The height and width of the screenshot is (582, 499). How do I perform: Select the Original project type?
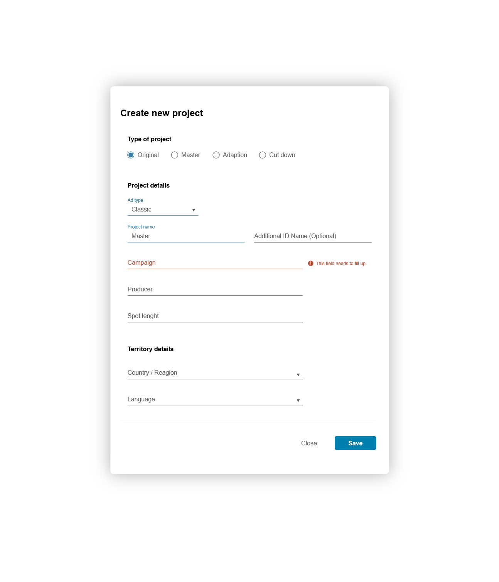click(x=131, y=155)
